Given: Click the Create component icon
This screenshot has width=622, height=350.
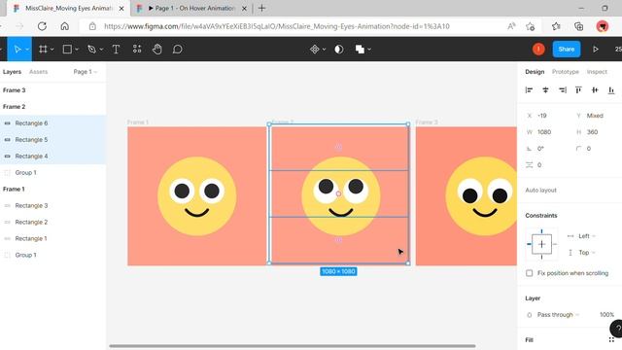Looking at the screenshot, I should pos(315,50).
